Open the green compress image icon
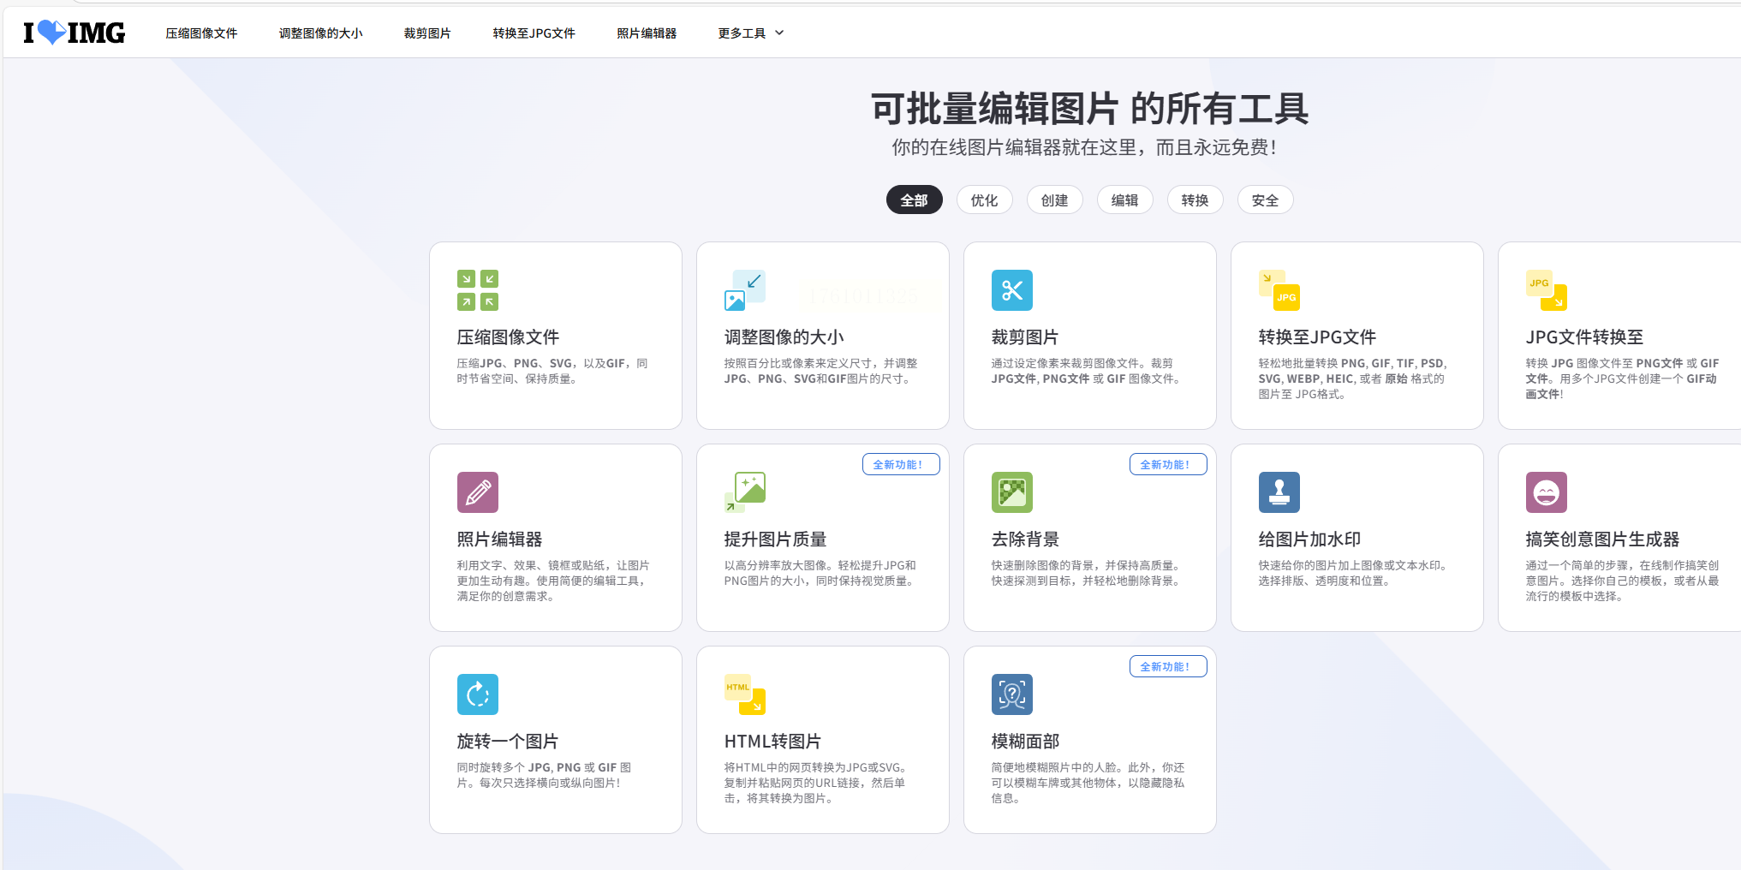Screen dimensions: 1741x870 click(x=477, y=290)
